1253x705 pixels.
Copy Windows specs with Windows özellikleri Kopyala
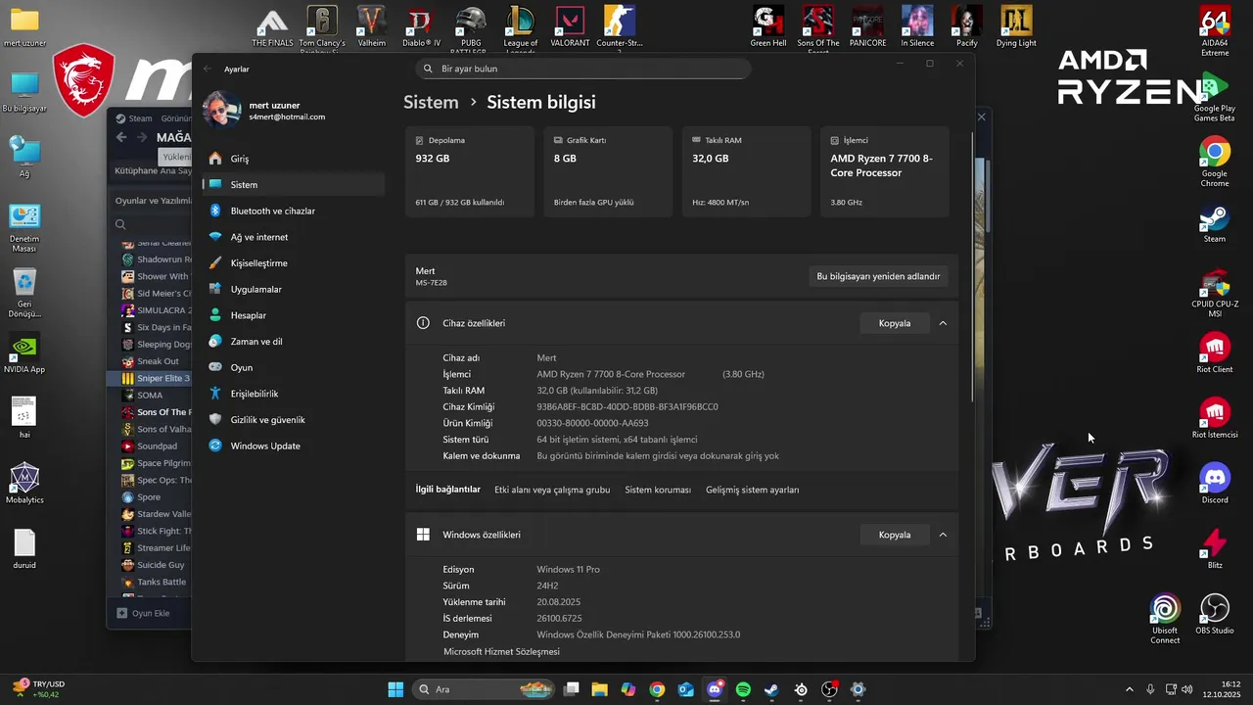coord(895,535)
